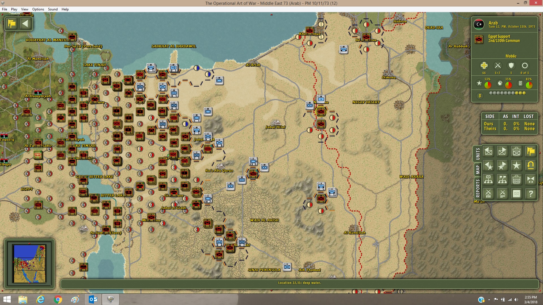Select the yellow-outlined HQ unit near At Tall al Kabir
The height and width of the screenshot is (305, 543).
point(38,154)
